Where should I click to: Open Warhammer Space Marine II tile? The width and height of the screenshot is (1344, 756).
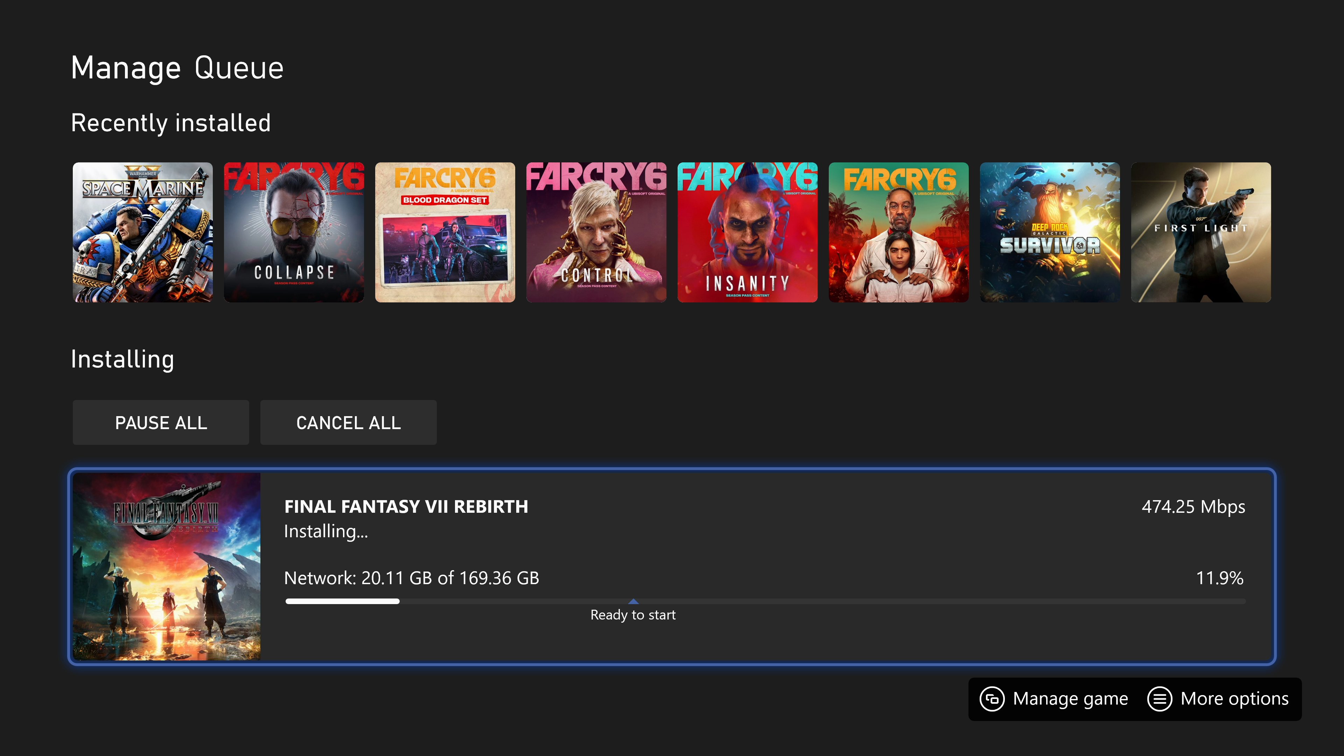pos(143,232)
